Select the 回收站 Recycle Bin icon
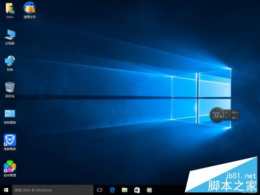The image size is (260, 195). 10,90
